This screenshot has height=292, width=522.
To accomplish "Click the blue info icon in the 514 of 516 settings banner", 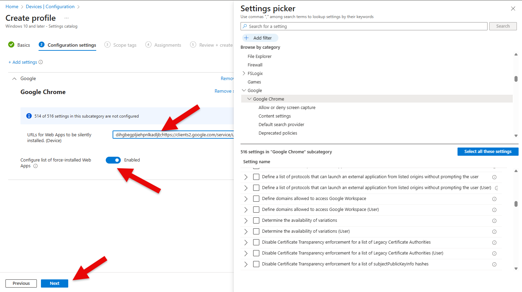I will point(29,116).
